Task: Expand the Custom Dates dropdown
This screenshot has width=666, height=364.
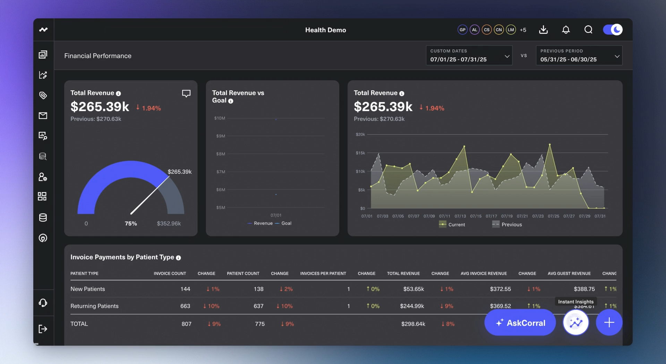Action: [x=469, y=55]
